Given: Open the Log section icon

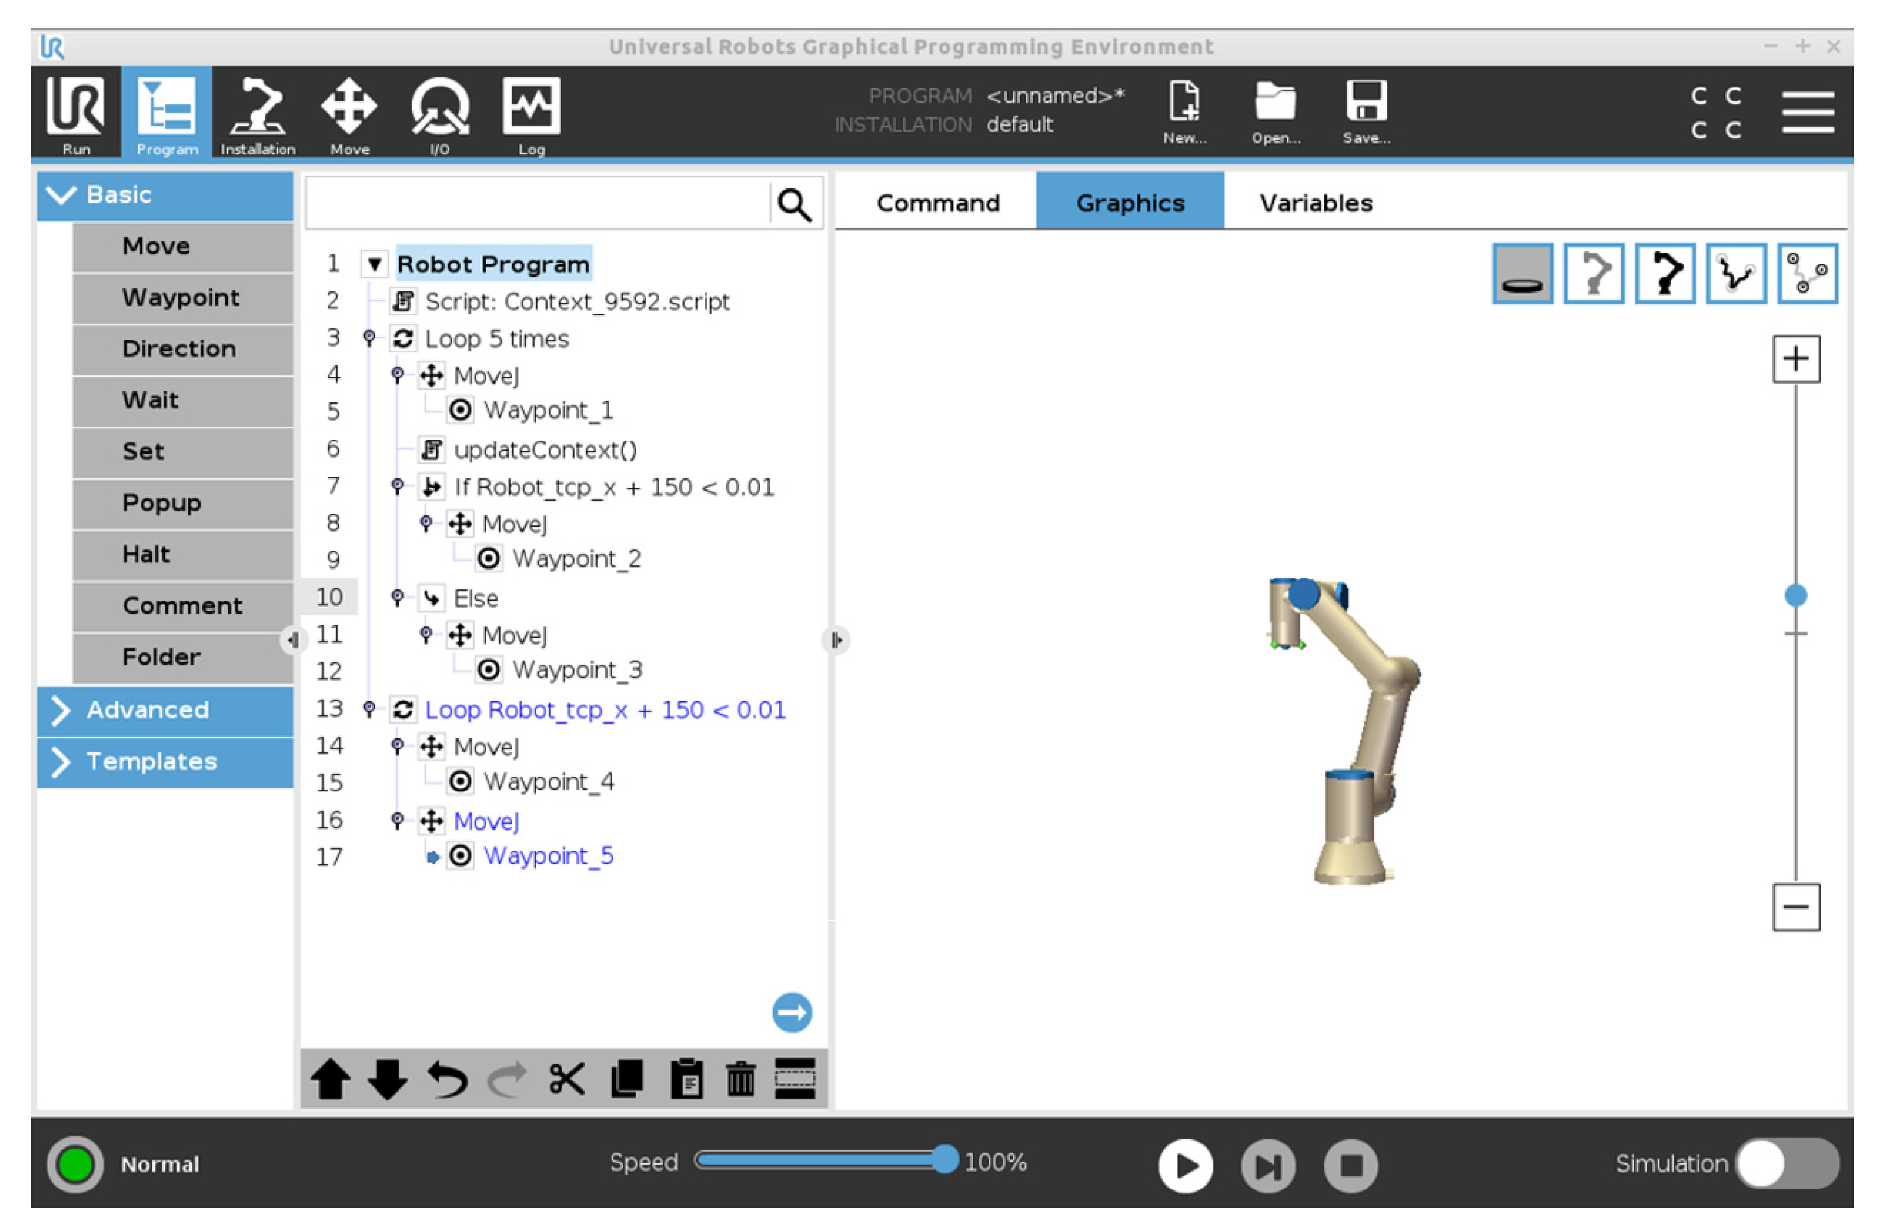Looking at the screenshot, I should pyautogui.click(x=531, y=113).
